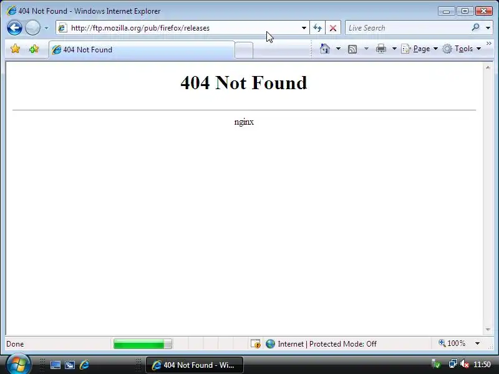Open the Page menu
This screenshot has height=374, width=499.
[419, 49]
